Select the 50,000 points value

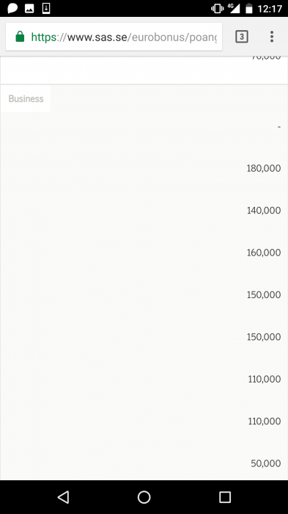coord(266,463)
